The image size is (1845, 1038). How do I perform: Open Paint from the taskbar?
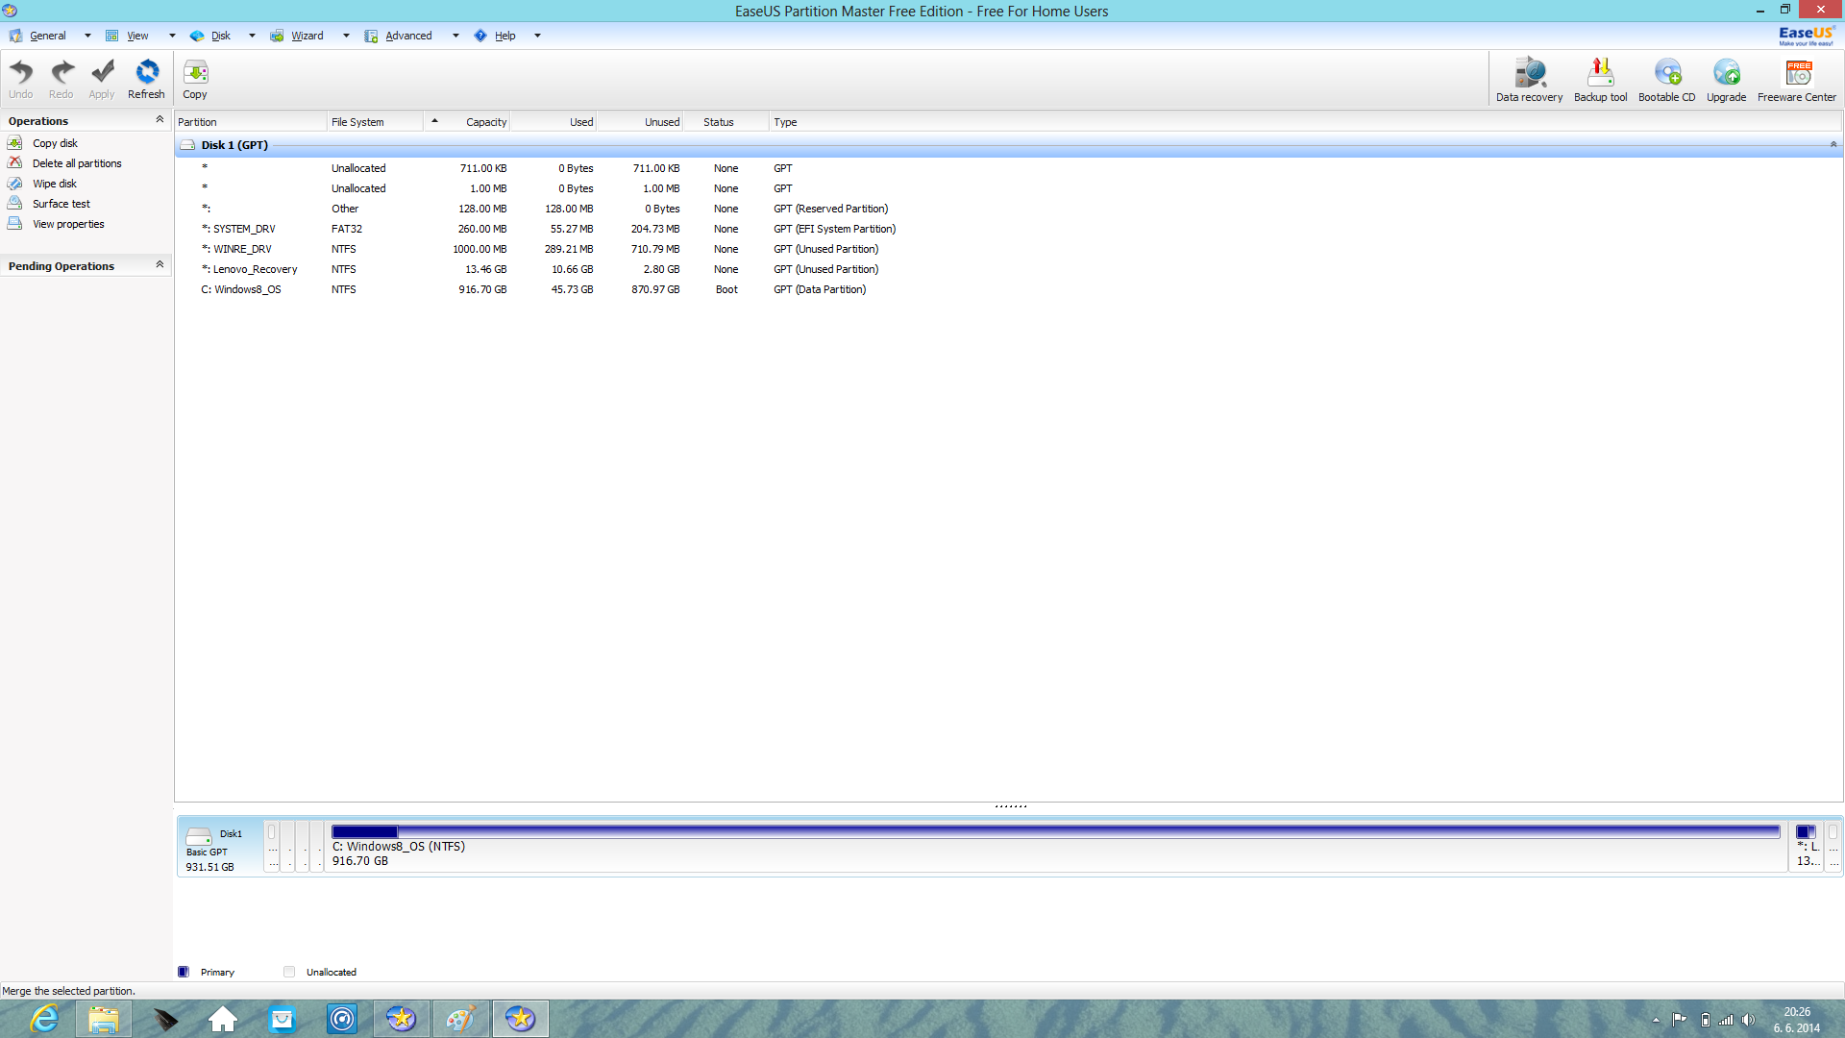point(460,1019)
